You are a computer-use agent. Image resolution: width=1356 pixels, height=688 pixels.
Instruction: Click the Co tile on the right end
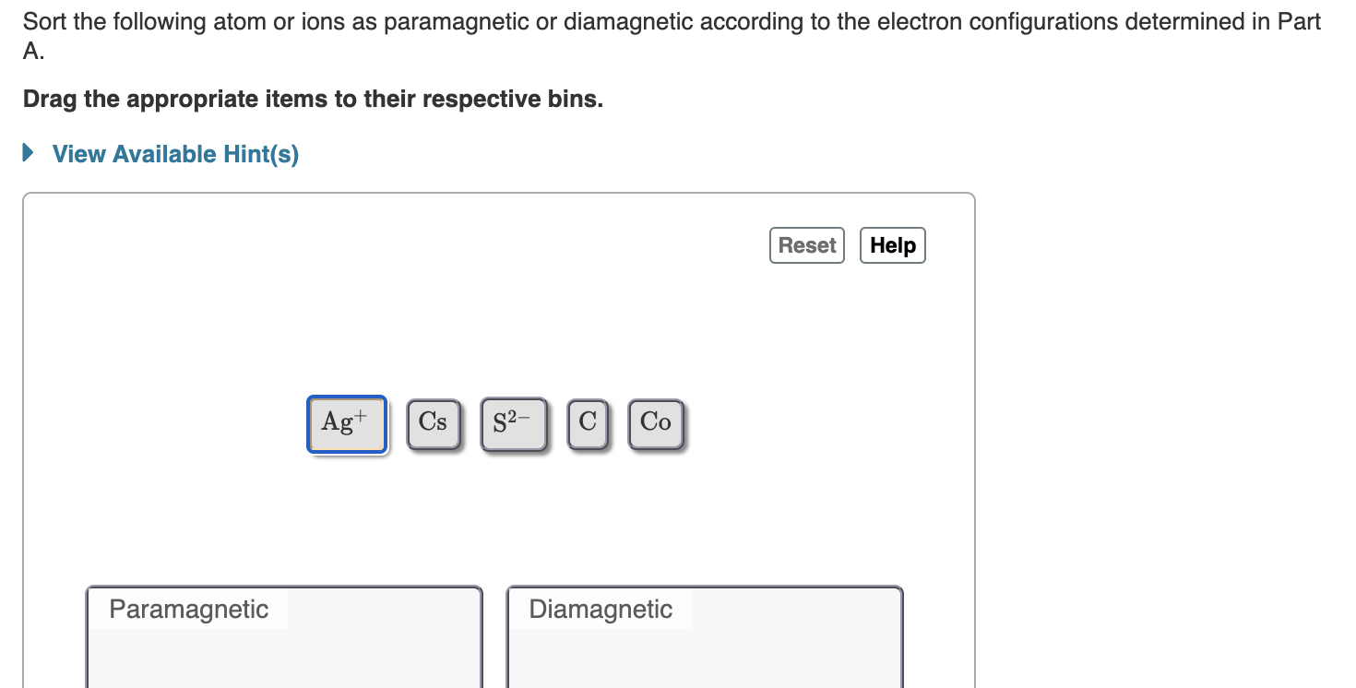pyautogui.click(x=656, y=423)
